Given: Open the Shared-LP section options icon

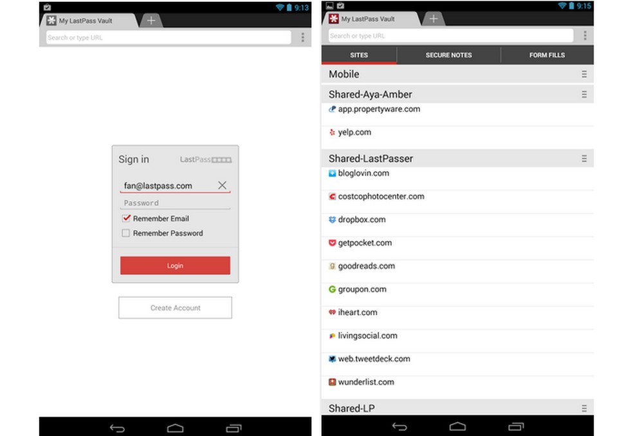Looking at the screenshot, I should (583, 408).
